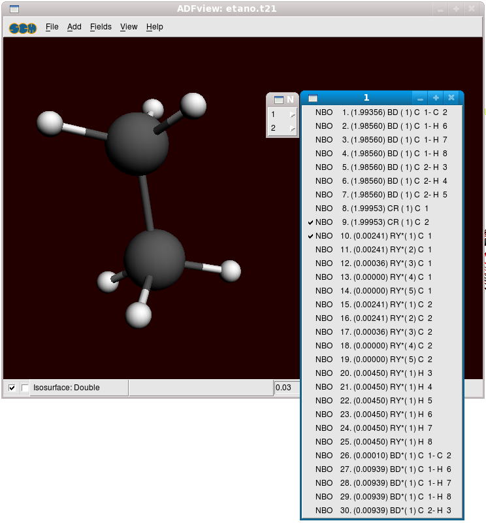Open the Add menu
The image size is (486, 523).
tap(74, 27)
